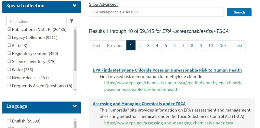The width and height of the screenshot is (260, 128).
Task: Click the blue Search button
Action: pyautogui.click(x=239, y=12)
